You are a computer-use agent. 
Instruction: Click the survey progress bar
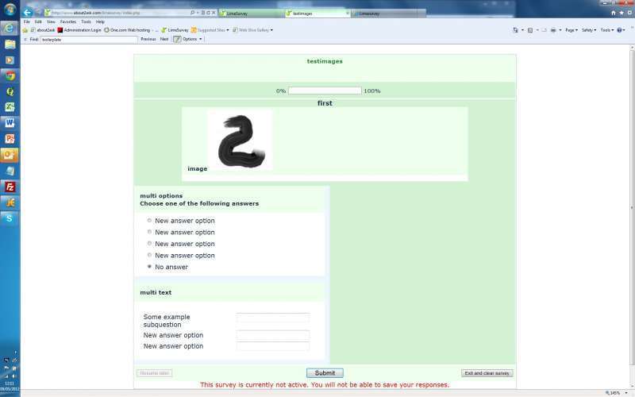point(325,91)
